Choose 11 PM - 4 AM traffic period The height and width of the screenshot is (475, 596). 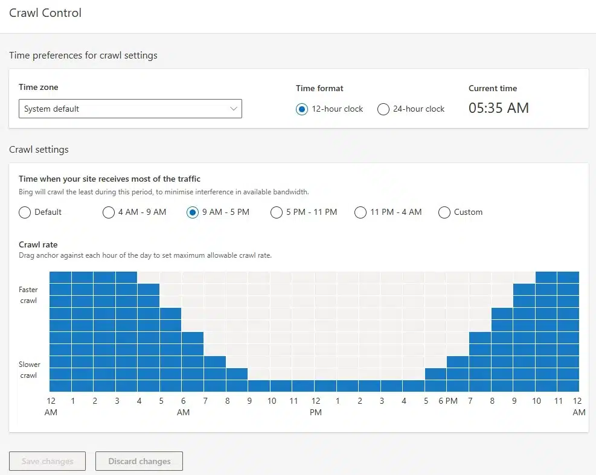pyautogui.click(x=360, y=212)
